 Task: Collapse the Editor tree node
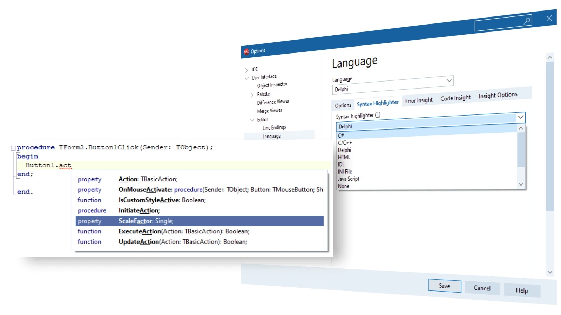click(252, 120)
